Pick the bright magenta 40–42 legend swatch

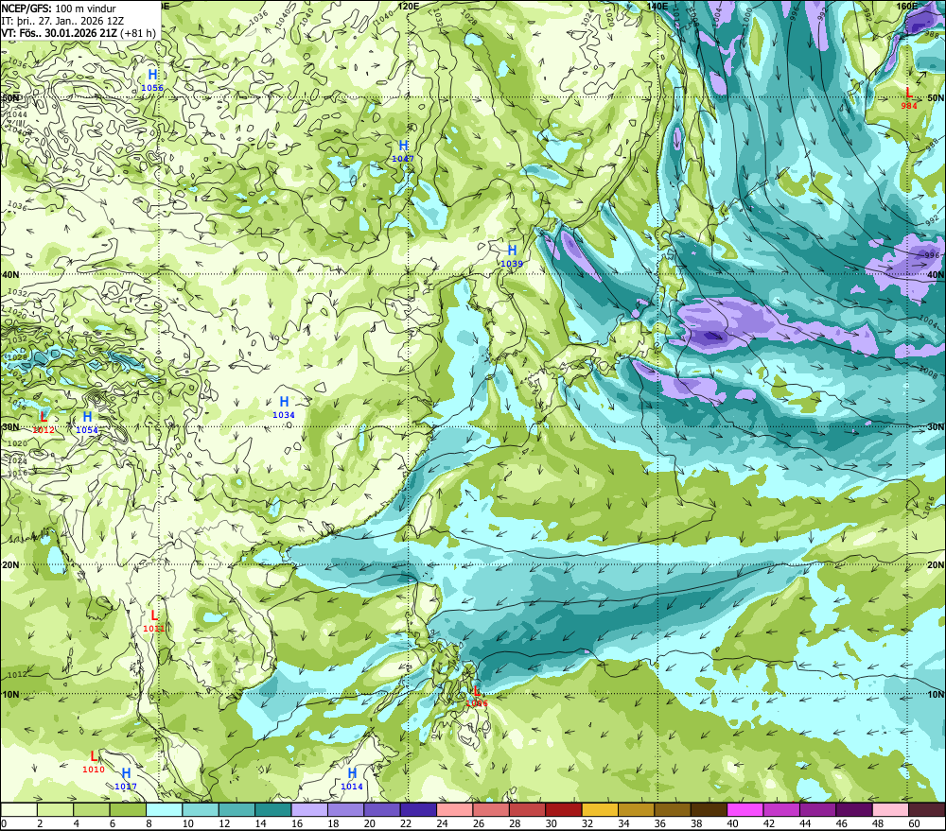pyautogui.click(x=745, y=809)
